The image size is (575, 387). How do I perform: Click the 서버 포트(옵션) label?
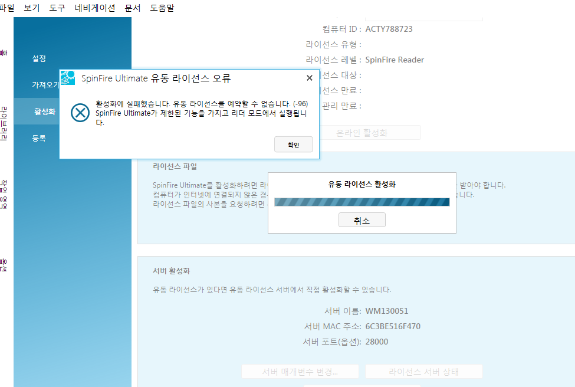332,342
